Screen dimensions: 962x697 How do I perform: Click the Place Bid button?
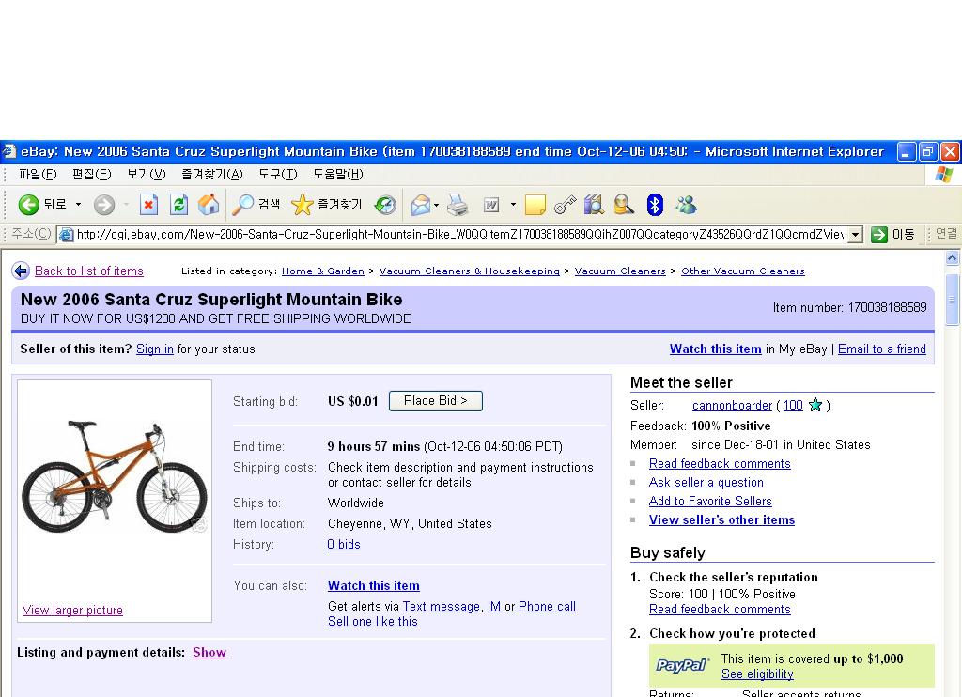pos(436,401)
